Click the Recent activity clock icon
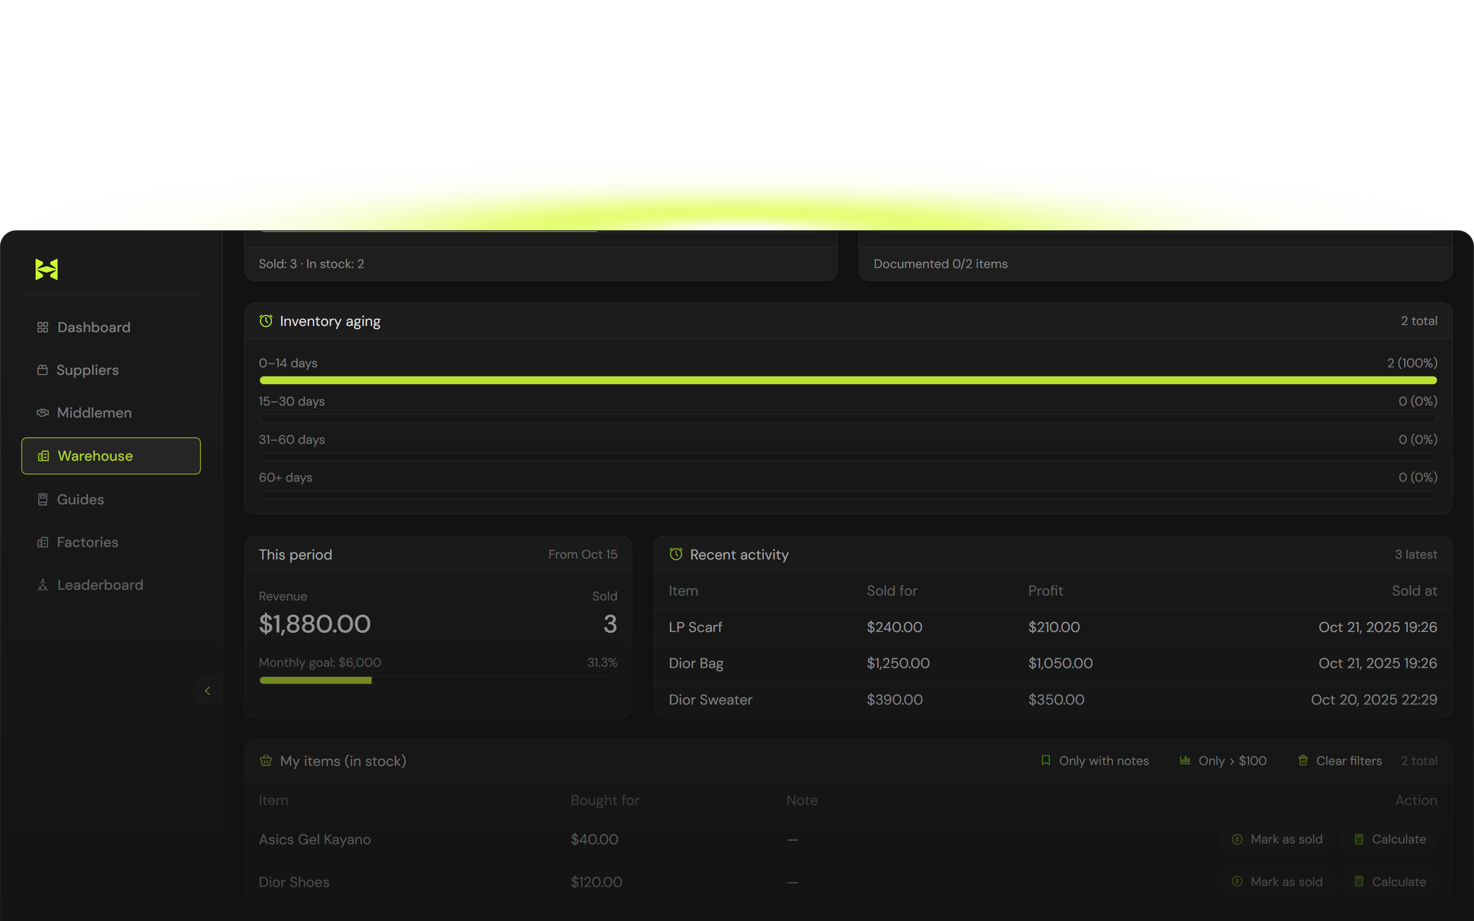The width and height of the screenshot is (1474, 921). coord(676,554)
